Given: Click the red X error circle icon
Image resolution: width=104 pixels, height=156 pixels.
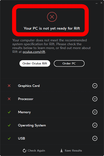Looking at the screenshot, I should click(x=52, y=17).
